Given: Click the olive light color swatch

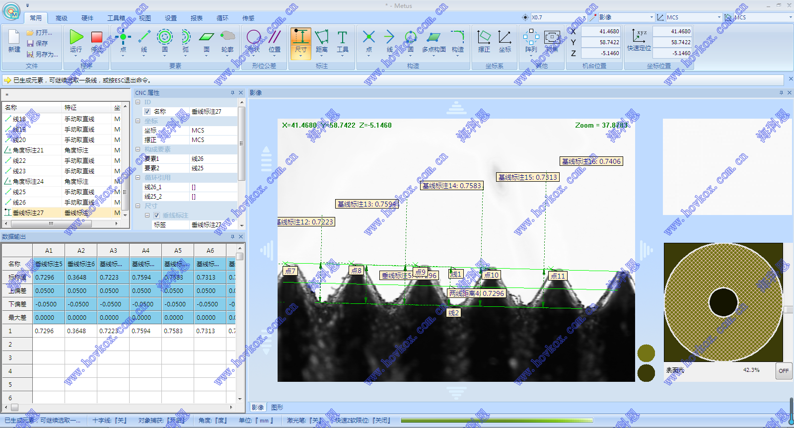Looking at the screenshot, I should pos(646,353).
